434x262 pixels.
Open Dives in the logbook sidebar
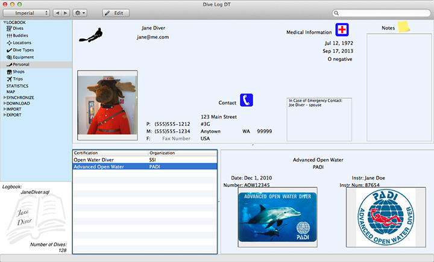pos(19,28)
